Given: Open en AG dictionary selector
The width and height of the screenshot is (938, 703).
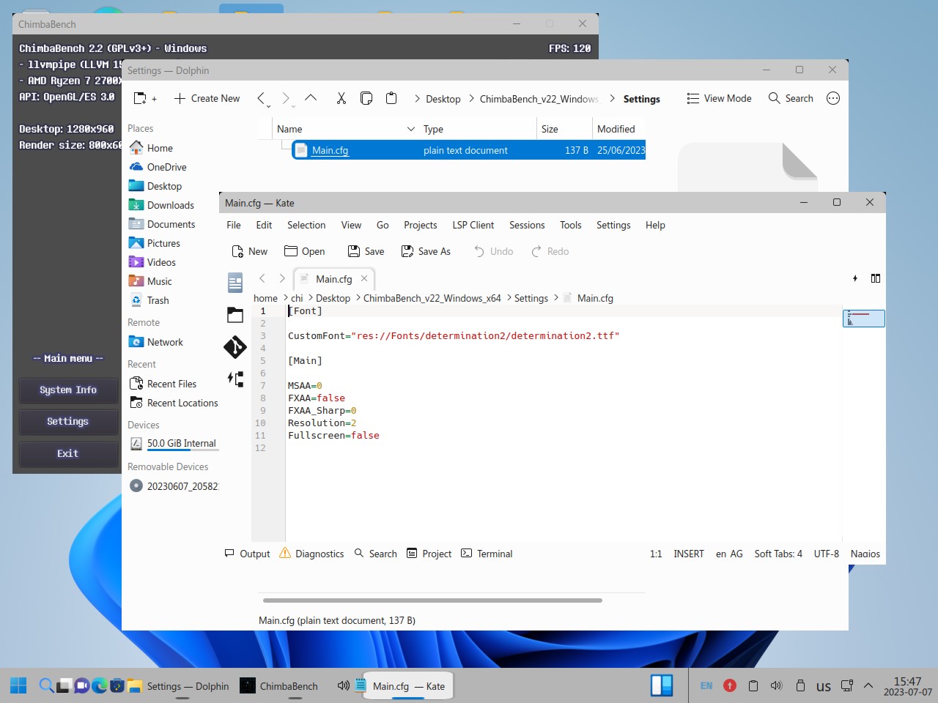Looking at the screenshot, I should 729,554.
